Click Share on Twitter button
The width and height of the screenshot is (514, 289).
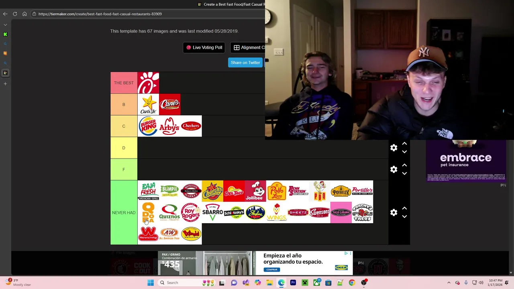coord(245,63)
